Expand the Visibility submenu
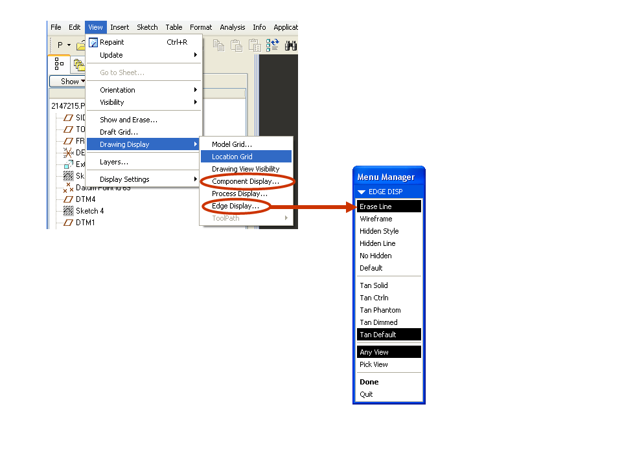This screenshot has width=622, height=466. pos(144,102)
